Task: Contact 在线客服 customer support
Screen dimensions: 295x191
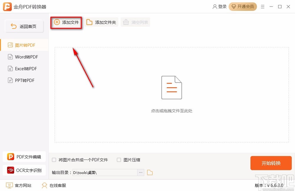Action: click(x=53, y=185)
